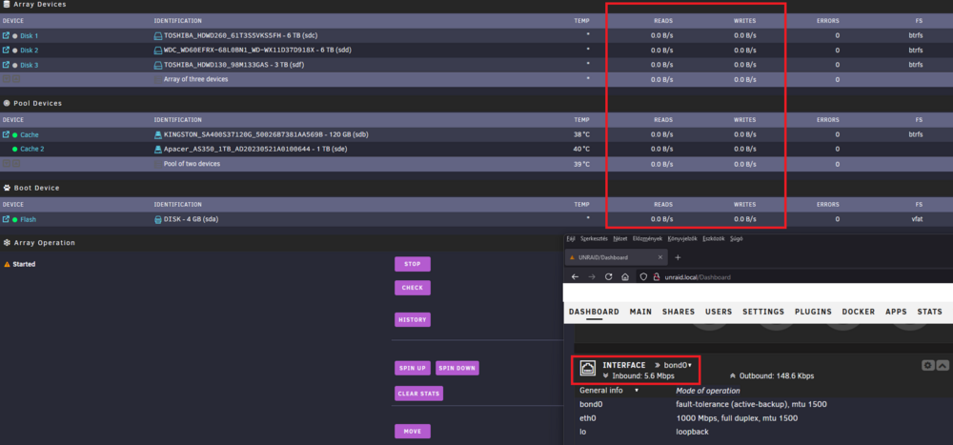Toggle spin status dot of Disk 3
Image resolution: width=953 pixels, height=445 pixels.
[x=15, y=65]
